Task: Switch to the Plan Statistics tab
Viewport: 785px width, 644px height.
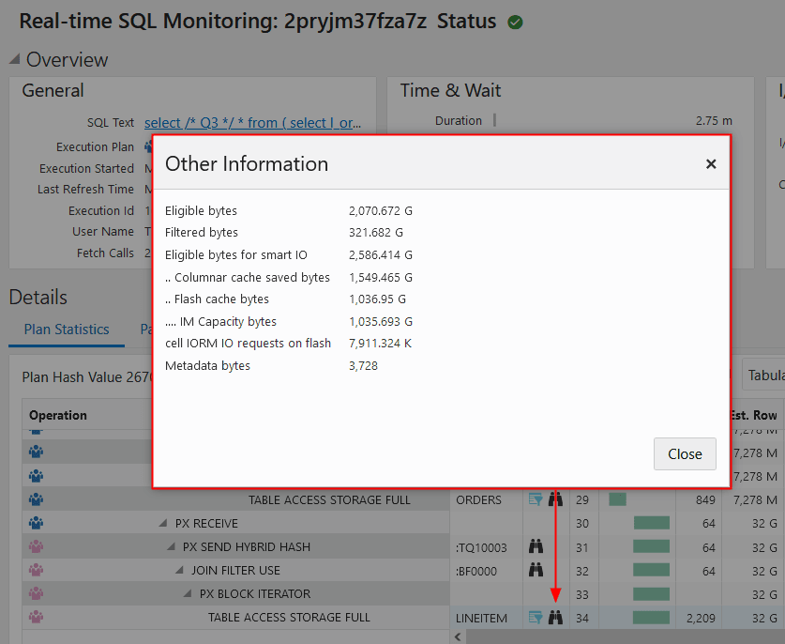Action: pos(66,330)
